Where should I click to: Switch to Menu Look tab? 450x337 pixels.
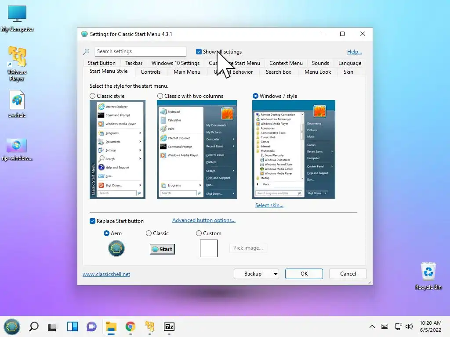318,72
